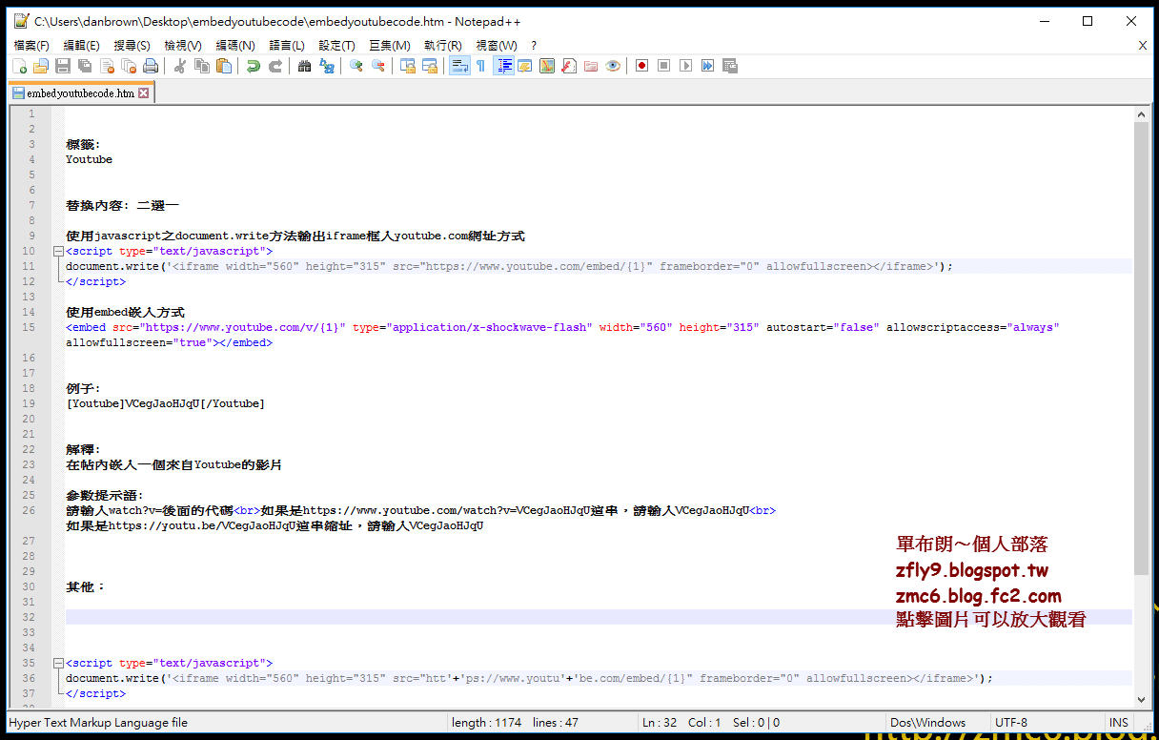Click the vertical scrollbar thumb
The height and width of the screenshot is (740, 1159).
(1141, 348)
